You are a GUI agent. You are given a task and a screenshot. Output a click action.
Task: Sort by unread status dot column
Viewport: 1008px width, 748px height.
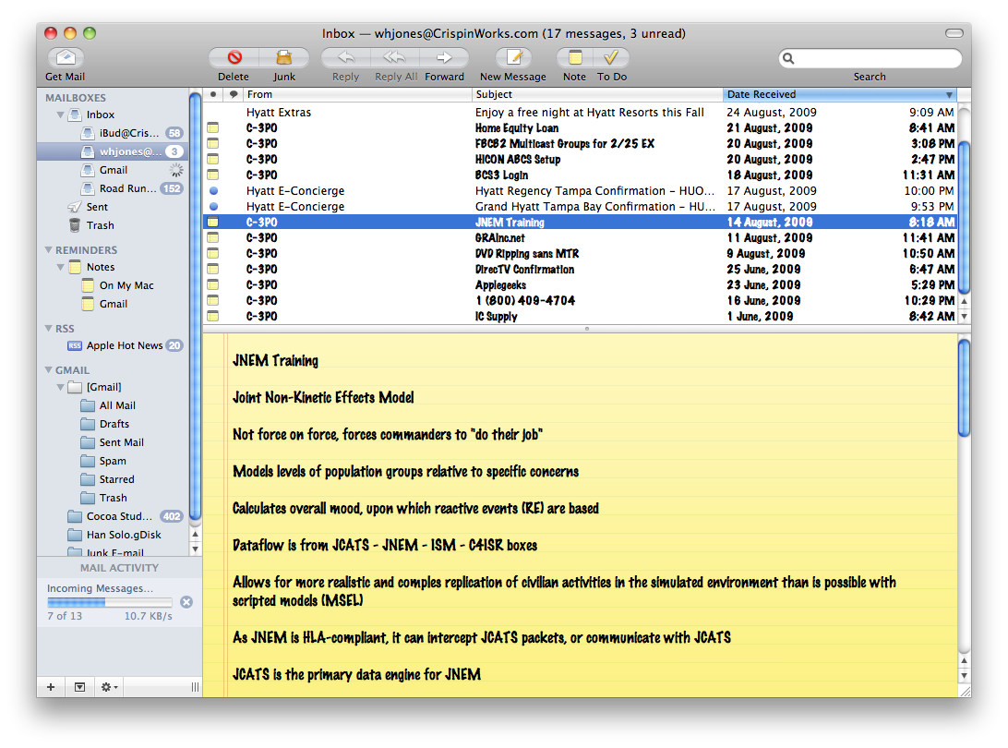click(213, 94)
